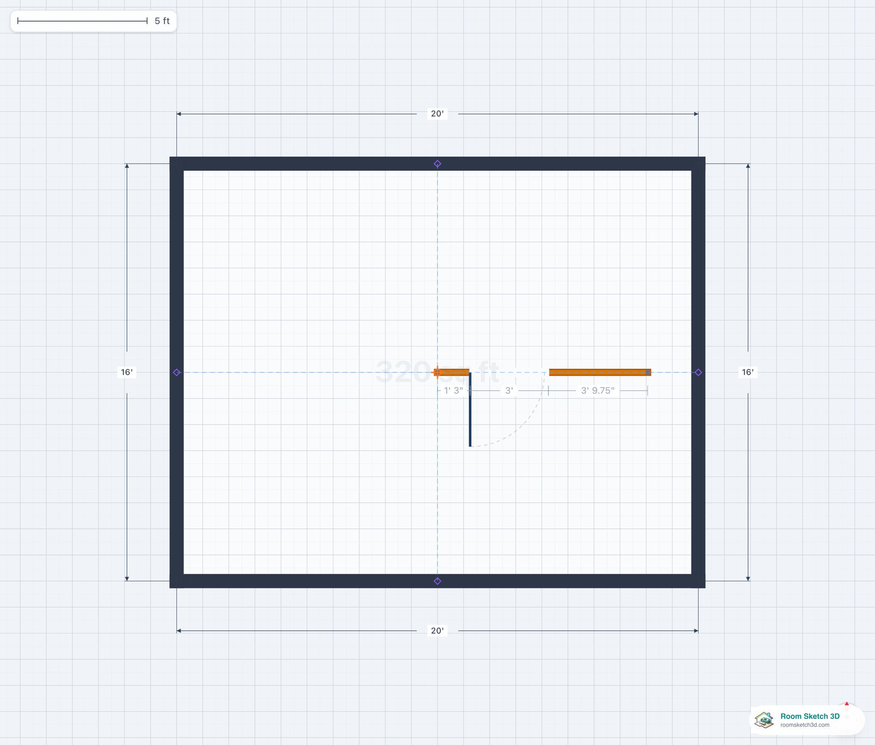Select the bottom exterior wall
Screen dimensions: 875x745
(437, 581)
